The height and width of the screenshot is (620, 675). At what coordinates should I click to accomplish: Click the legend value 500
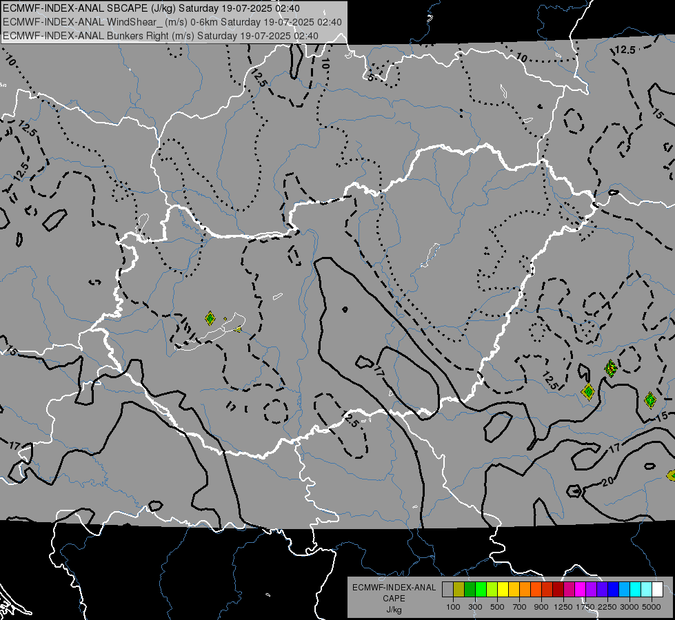click(x=497, y=607)
